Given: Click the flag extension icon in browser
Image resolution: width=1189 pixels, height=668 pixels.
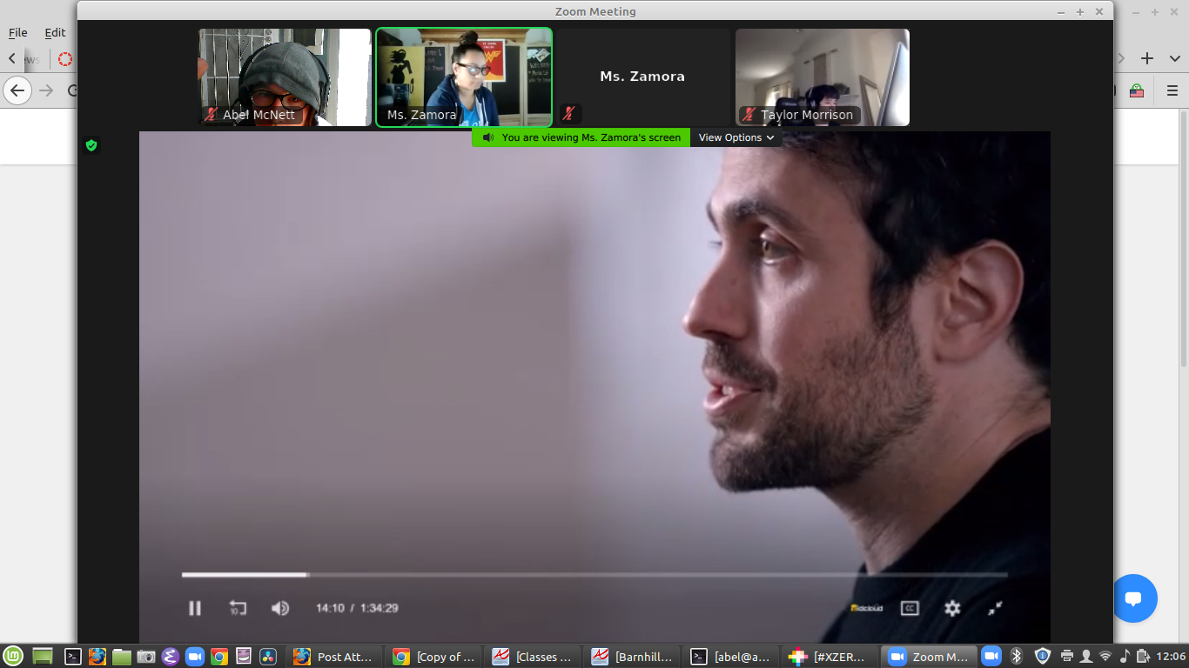Looking at the screenshot, I should (x=1137, y=90).
